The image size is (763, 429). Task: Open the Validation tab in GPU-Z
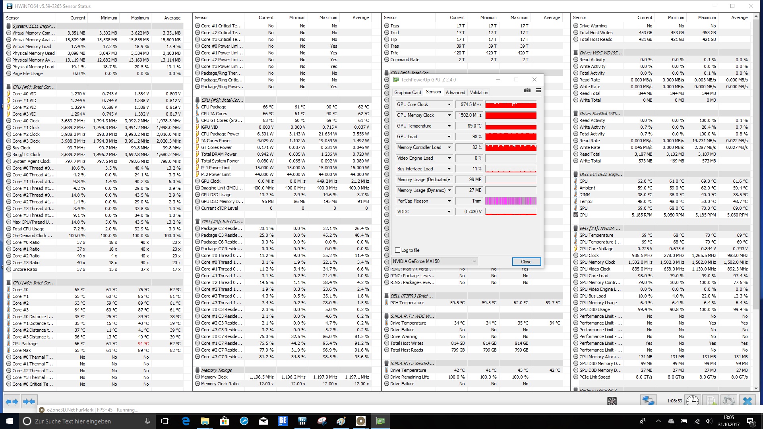479,93
